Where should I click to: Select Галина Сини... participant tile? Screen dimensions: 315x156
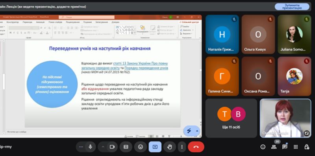coord(222,76)
